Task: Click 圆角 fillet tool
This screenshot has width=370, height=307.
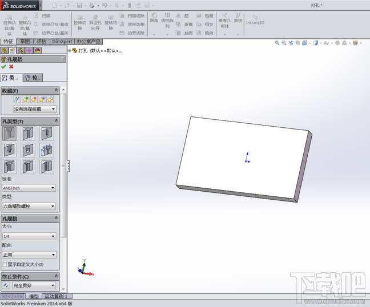Action: click(154, 18)
